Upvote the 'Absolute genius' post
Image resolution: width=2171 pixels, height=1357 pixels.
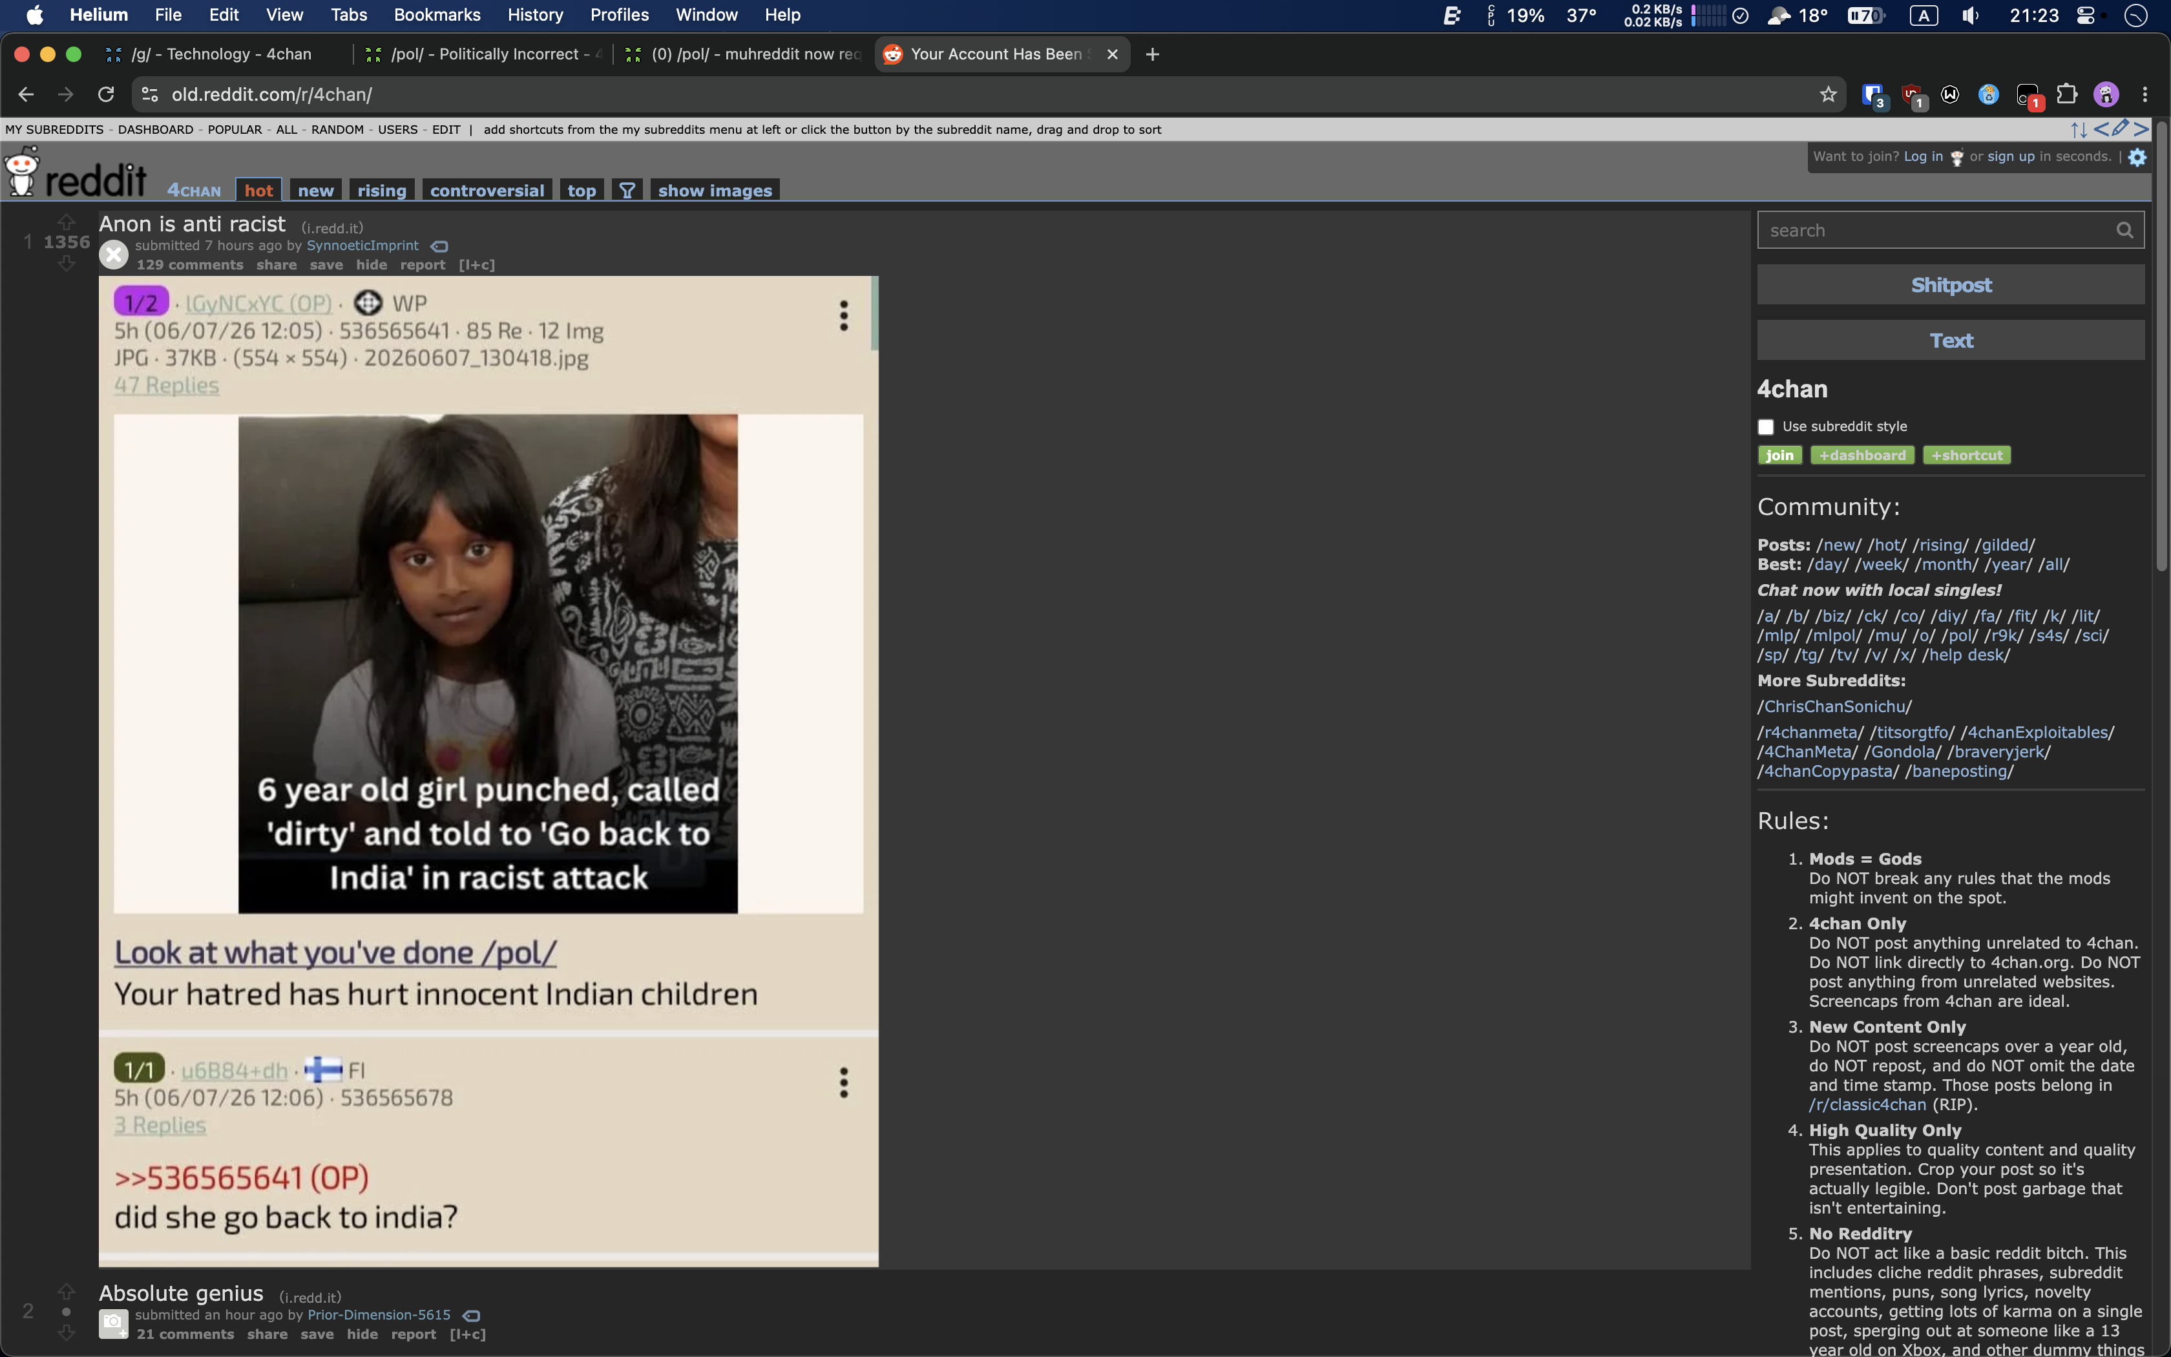pyautogui.click(x=67, y=1292)
